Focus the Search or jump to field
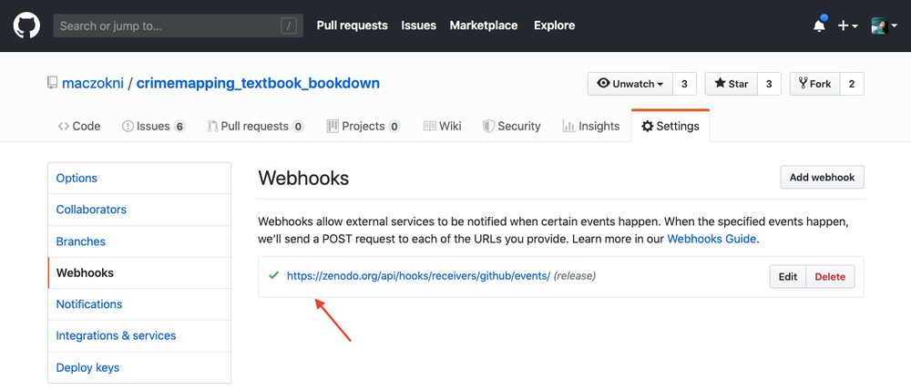This screenshot has height=391, width=911. [x=178, y=26]
